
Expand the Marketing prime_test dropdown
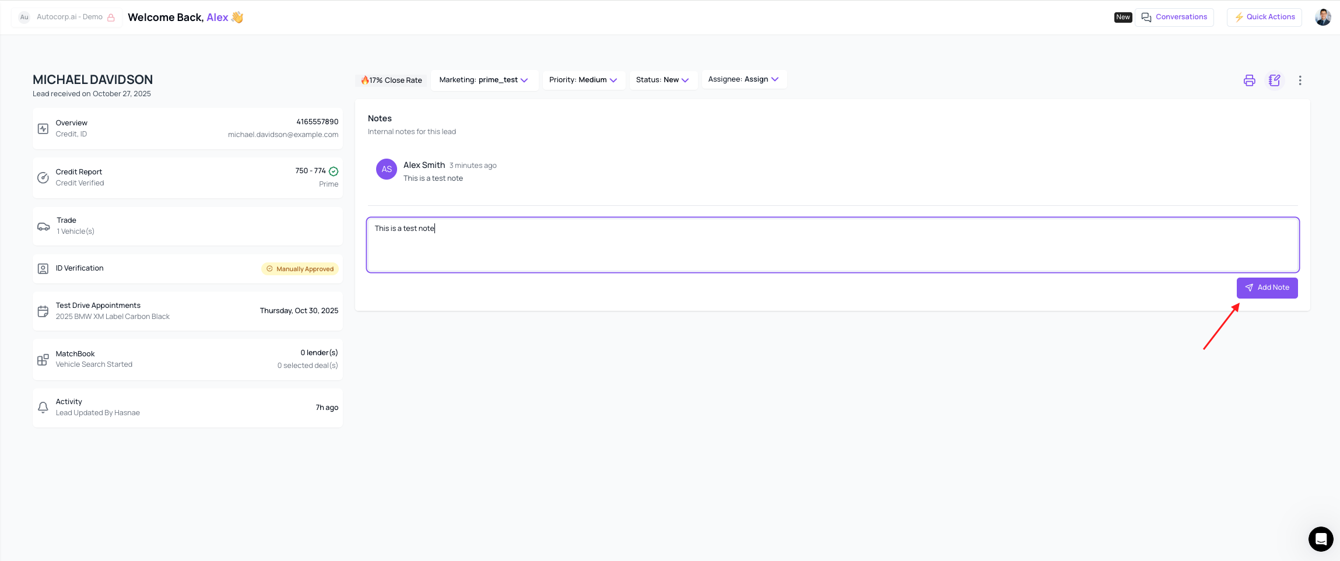[x=483, y=80]
